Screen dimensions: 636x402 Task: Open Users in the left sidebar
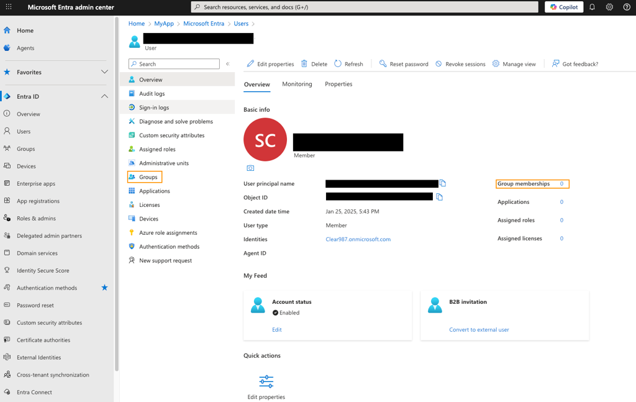pyautogui.click(x=24, y=132)
